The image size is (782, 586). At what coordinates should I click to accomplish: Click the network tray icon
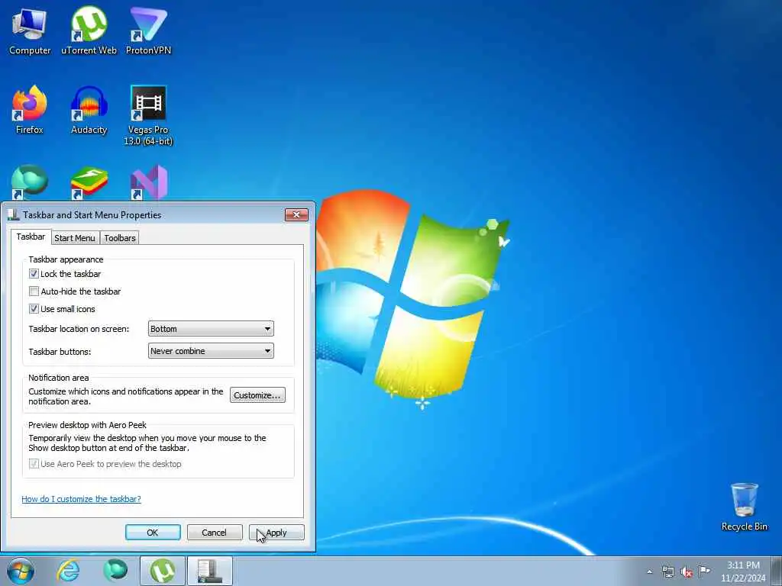click(x=667, y=572)
